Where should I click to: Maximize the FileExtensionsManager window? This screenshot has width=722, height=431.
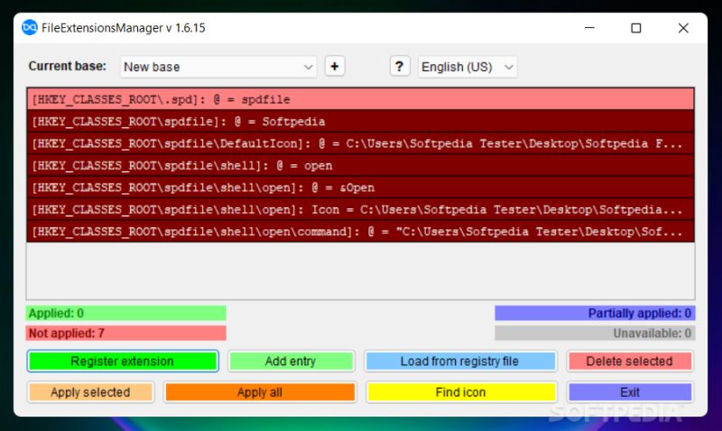(x=636, y=28)
